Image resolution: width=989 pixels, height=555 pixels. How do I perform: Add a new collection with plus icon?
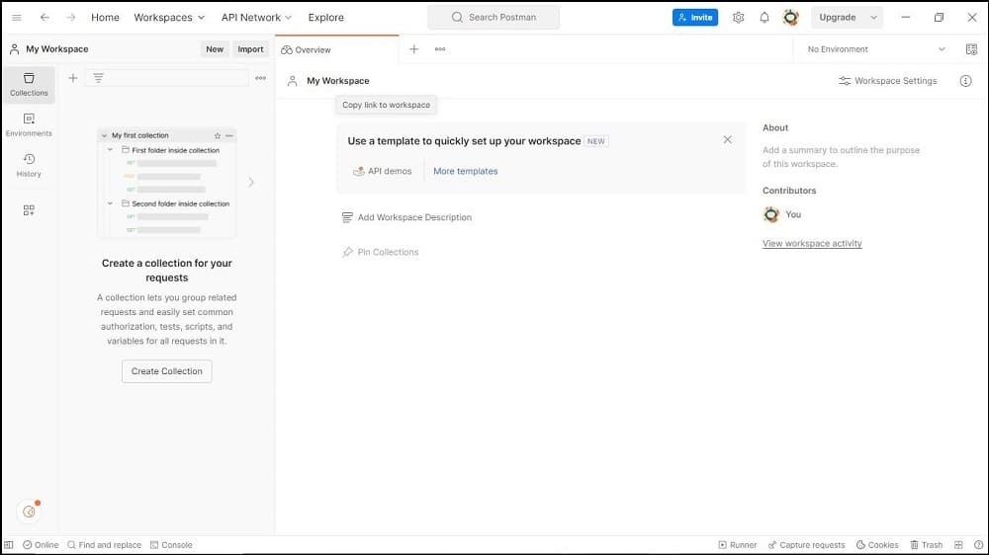tap(73, 78)
